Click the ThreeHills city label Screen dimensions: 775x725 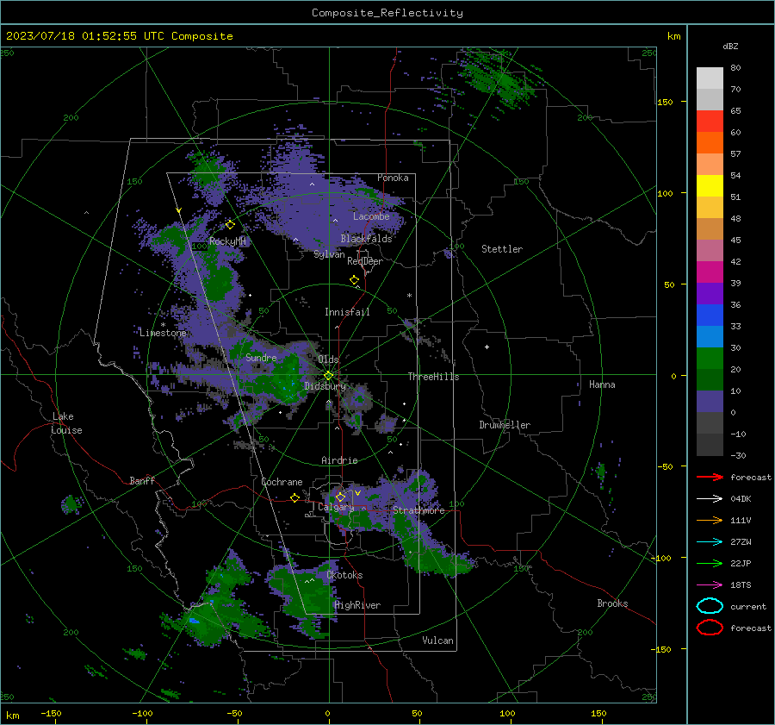coord(433,377)
